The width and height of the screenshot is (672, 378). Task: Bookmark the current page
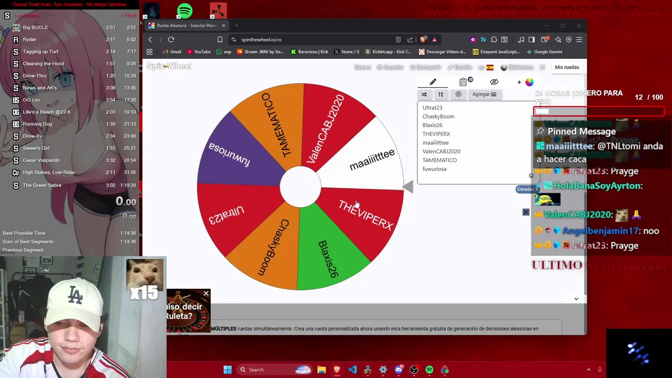pyautogui.click(x=220, y=39)
